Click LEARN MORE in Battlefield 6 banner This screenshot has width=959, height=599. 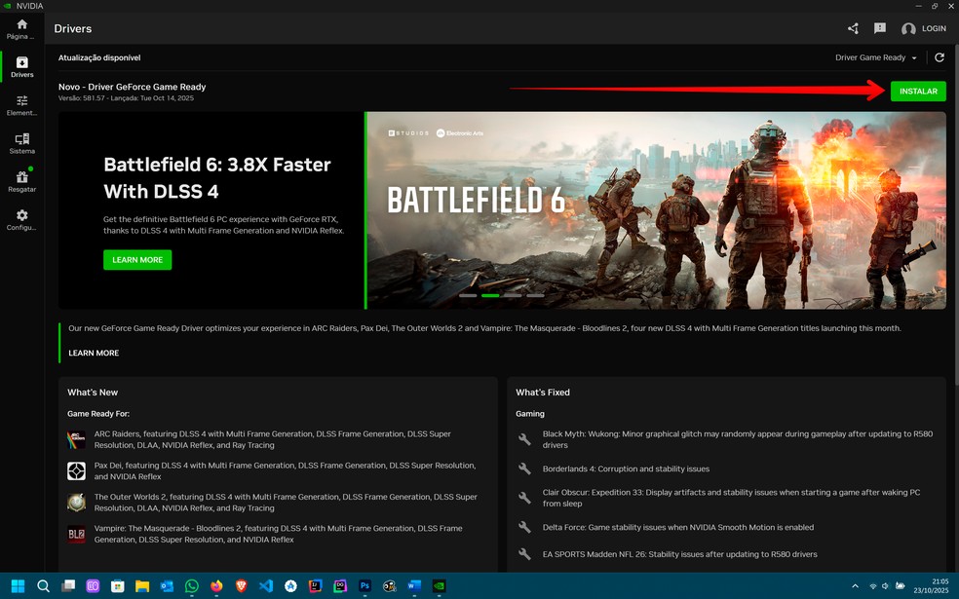click(x=137, y=260)
